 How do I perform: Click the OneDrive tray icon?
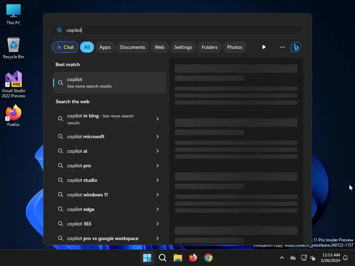(293, 258)
